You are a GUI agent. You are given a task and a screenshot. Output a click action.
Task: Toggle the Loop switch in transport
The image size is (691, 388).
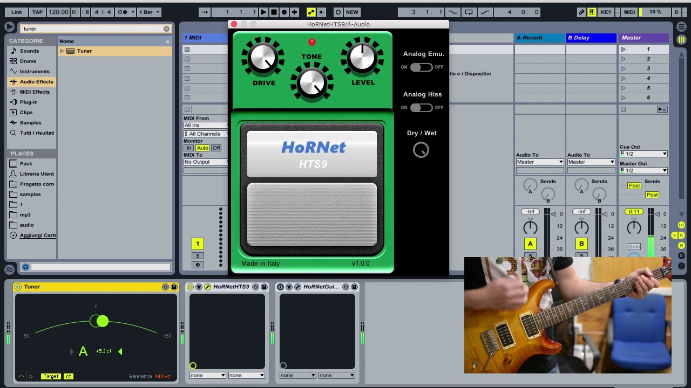[x=469, y=12]
